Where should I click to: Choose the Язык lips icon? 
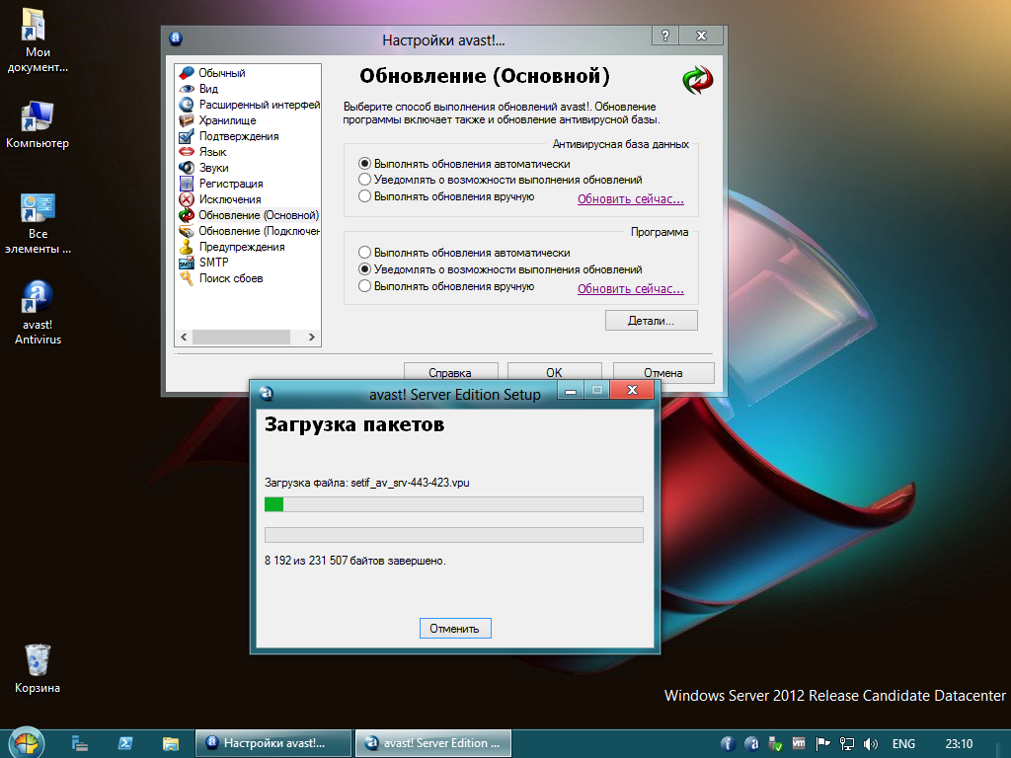pos(187,152)
